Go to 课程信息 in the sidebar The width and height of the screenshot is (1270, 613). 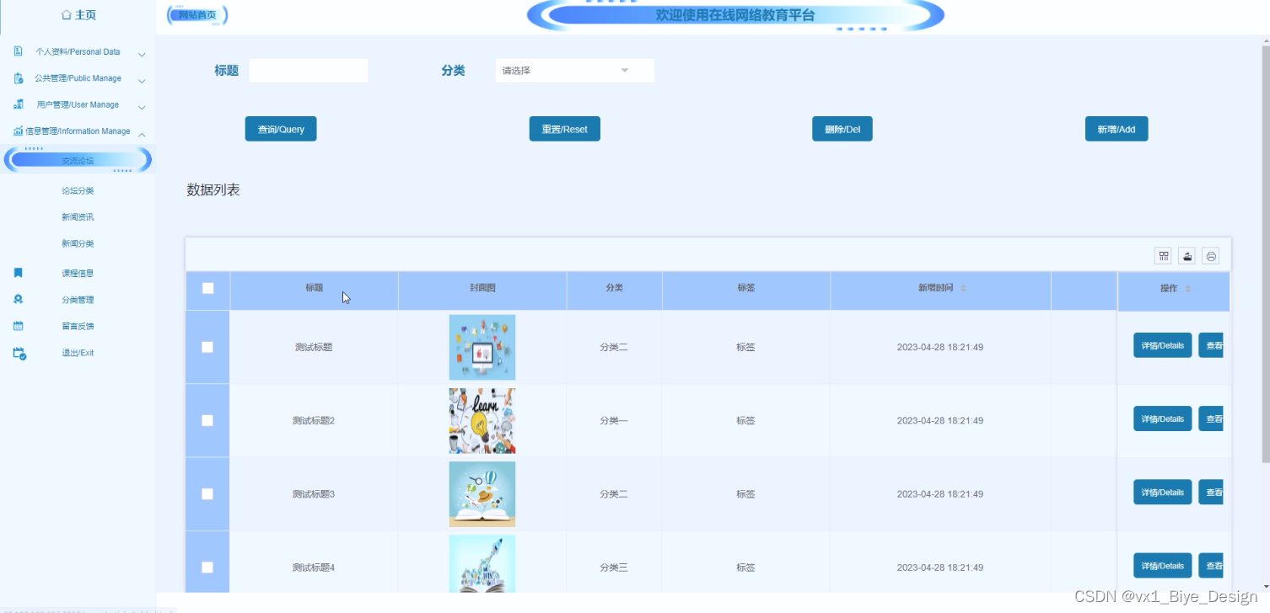[x=78, y=273]
